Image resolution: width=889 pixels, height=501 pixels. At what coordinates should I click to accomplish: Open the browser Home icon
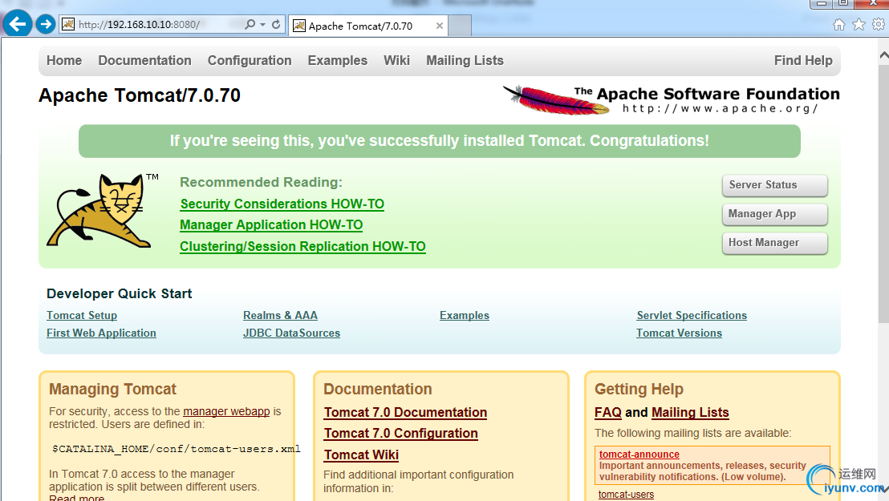pos(839,24)
